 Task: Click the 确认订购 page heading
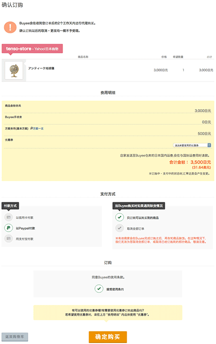pos(12,5)
